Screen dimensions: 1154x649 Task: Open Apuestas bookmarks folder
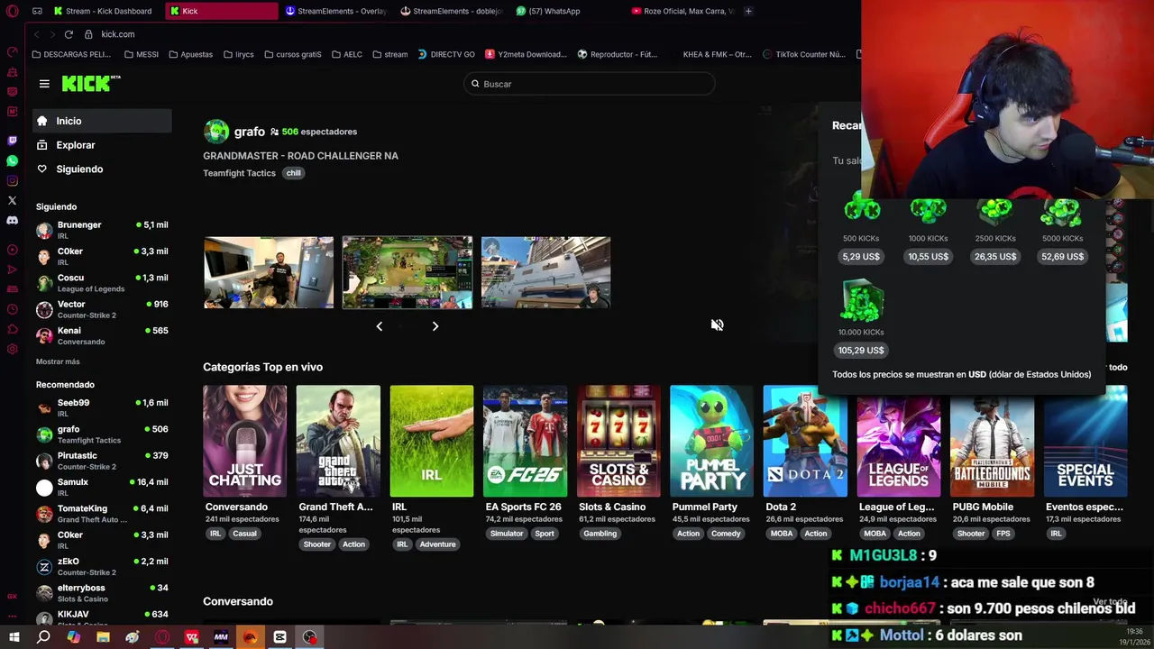click(x=190, y=54)
